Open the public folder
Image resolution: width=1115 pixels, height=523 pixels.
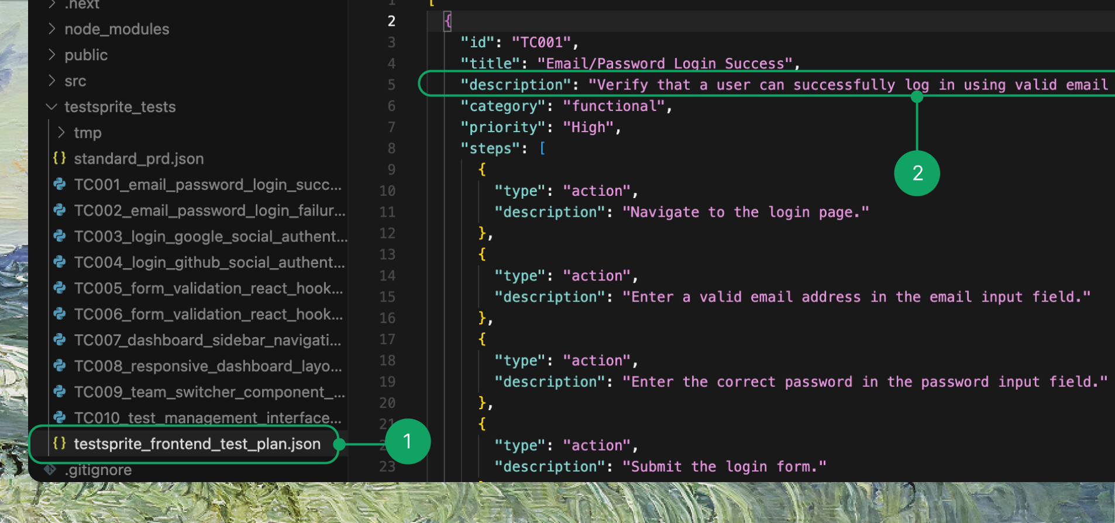click(x=86, y=55)
